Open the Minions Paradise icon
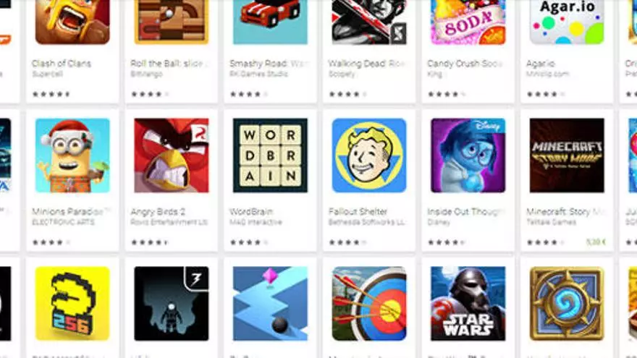This screenshot has height=358, width=637. pyautogui.click(x=72, y=155)
